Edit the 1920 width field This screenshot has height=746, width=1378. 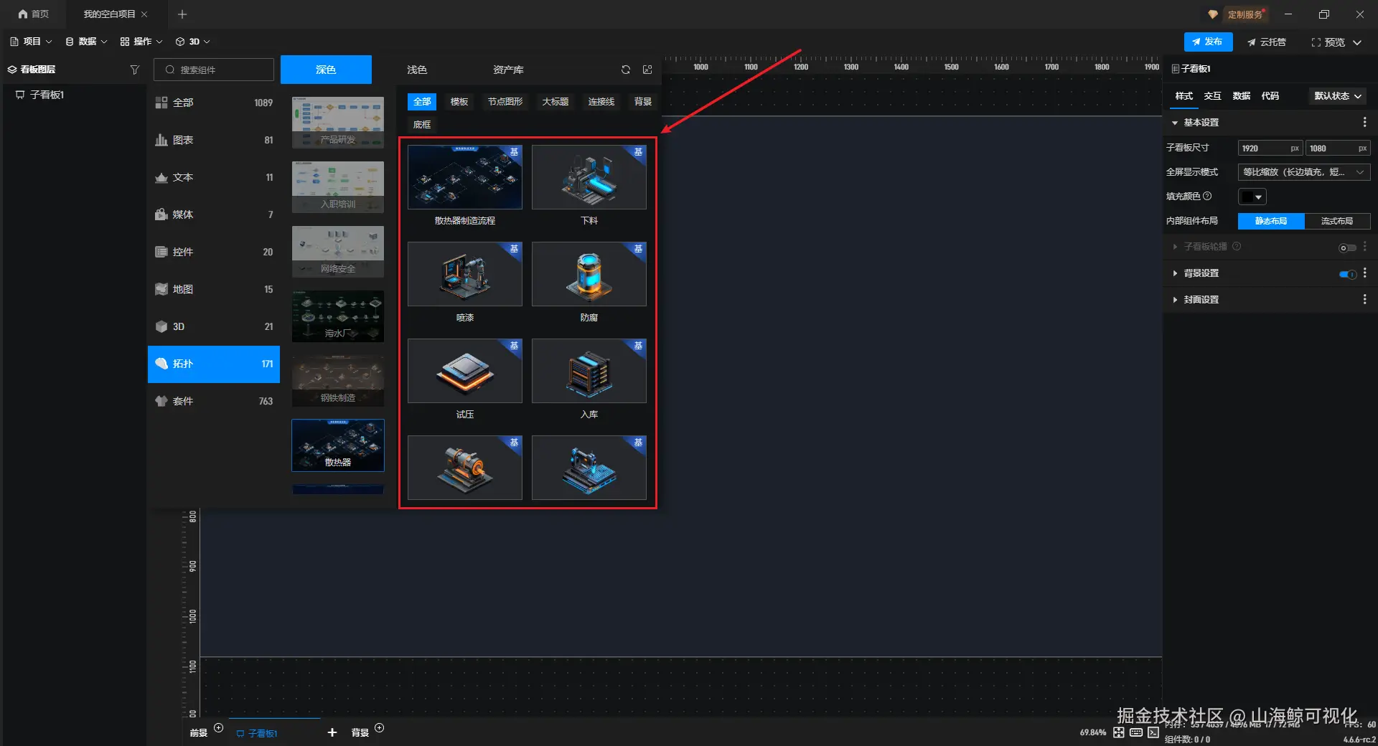tap(1270, 148)
